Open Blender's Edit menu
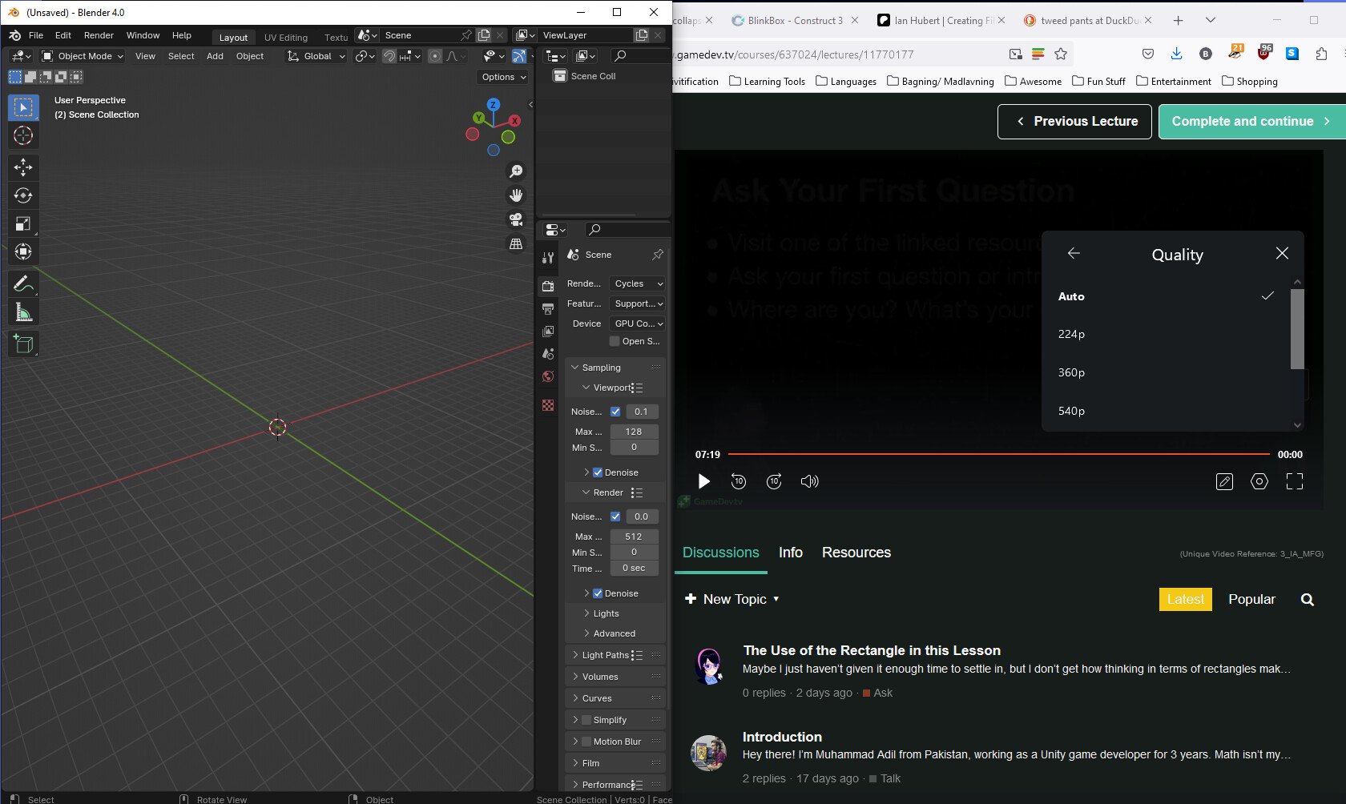The height and width of the screenshot is (804, 1346). click(x=62, y=34)
